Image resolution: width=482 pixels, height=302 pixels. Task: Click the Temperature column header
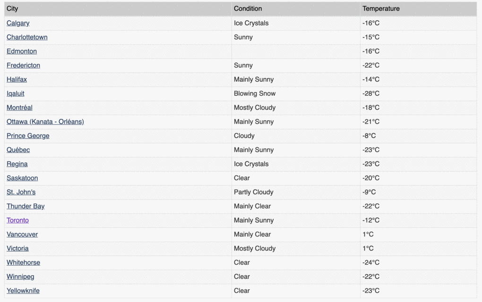[418, 9]
